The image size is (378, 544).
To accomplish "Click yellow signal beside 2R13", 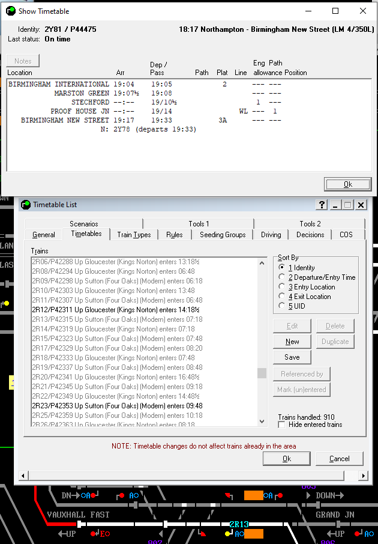I will 229,533.
